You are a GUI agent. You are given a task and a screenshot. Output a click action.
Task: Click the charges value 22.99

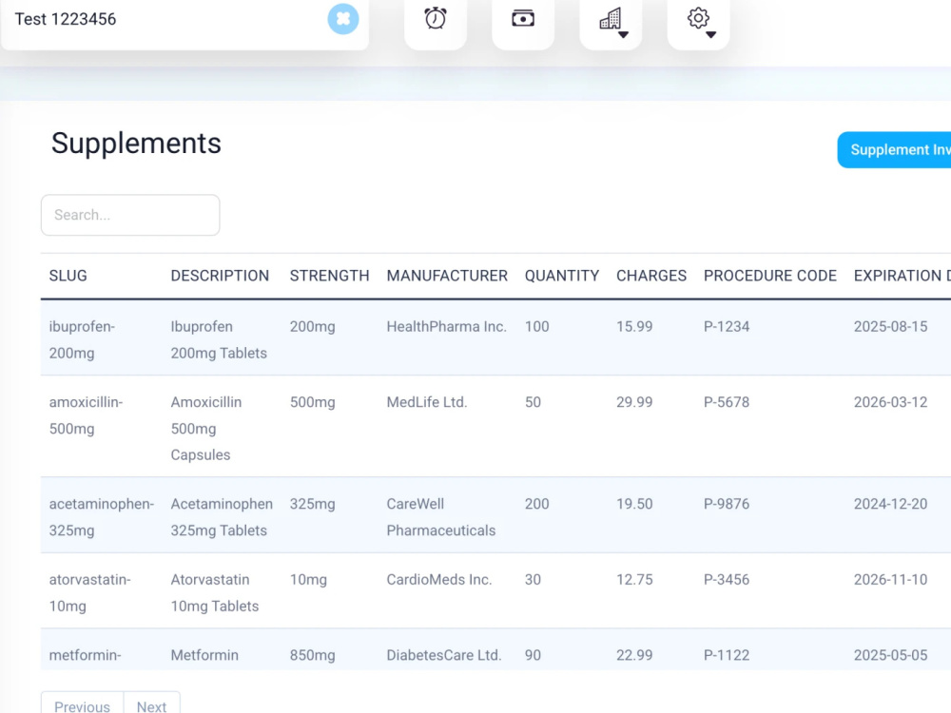coord(634,655)
